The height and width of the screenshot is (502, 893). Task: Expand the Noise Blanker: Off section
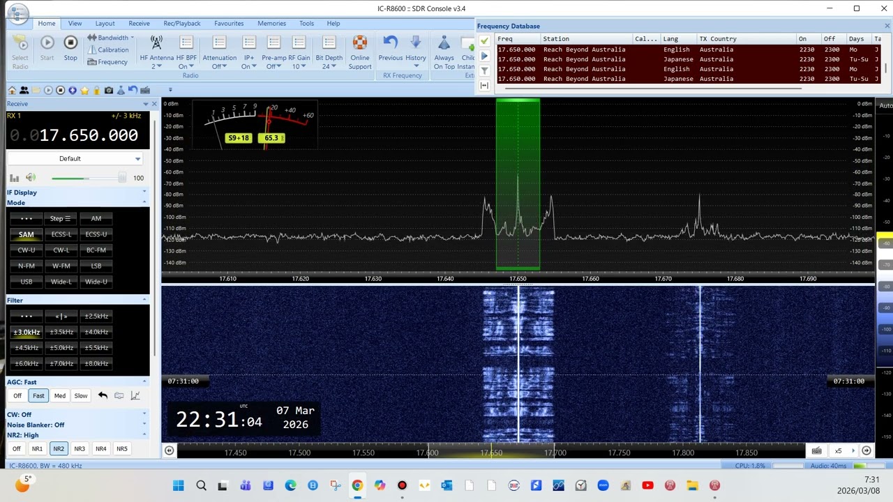[77, 425]
